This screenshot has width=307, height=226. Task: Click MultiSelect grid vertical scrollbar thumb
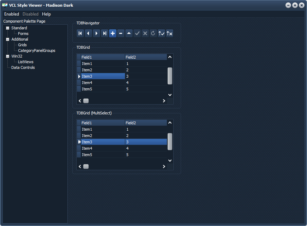click(x=170, y=142)
